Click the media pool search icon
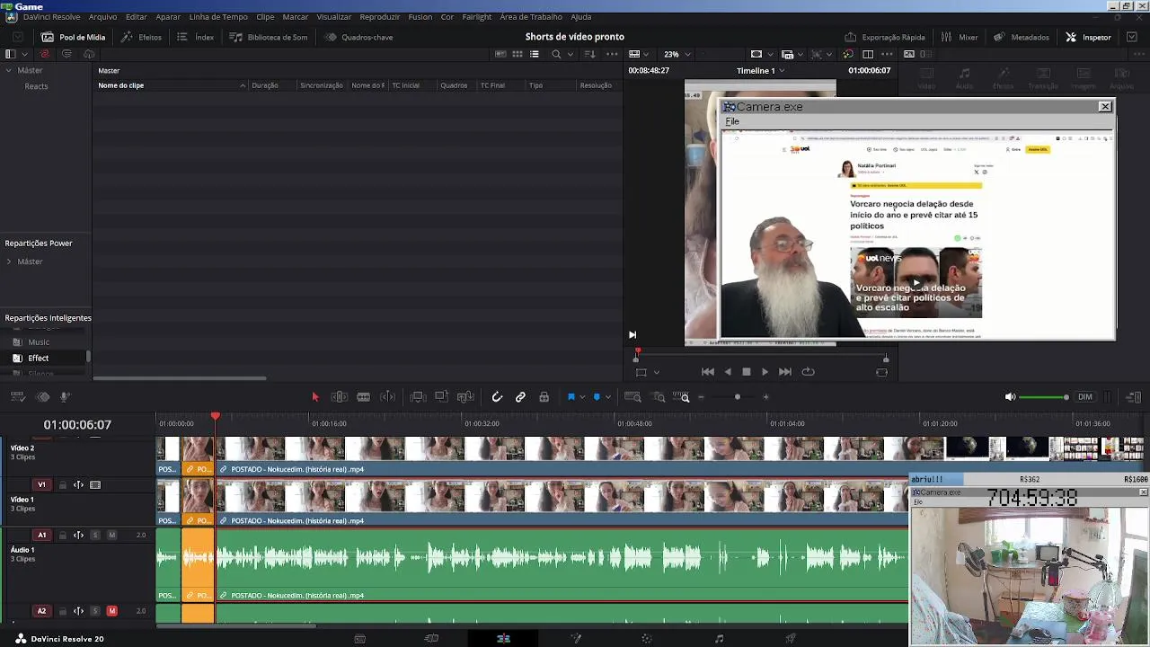Image resolution: width=1150 pixels, height=647 pixels. (556, 54)
